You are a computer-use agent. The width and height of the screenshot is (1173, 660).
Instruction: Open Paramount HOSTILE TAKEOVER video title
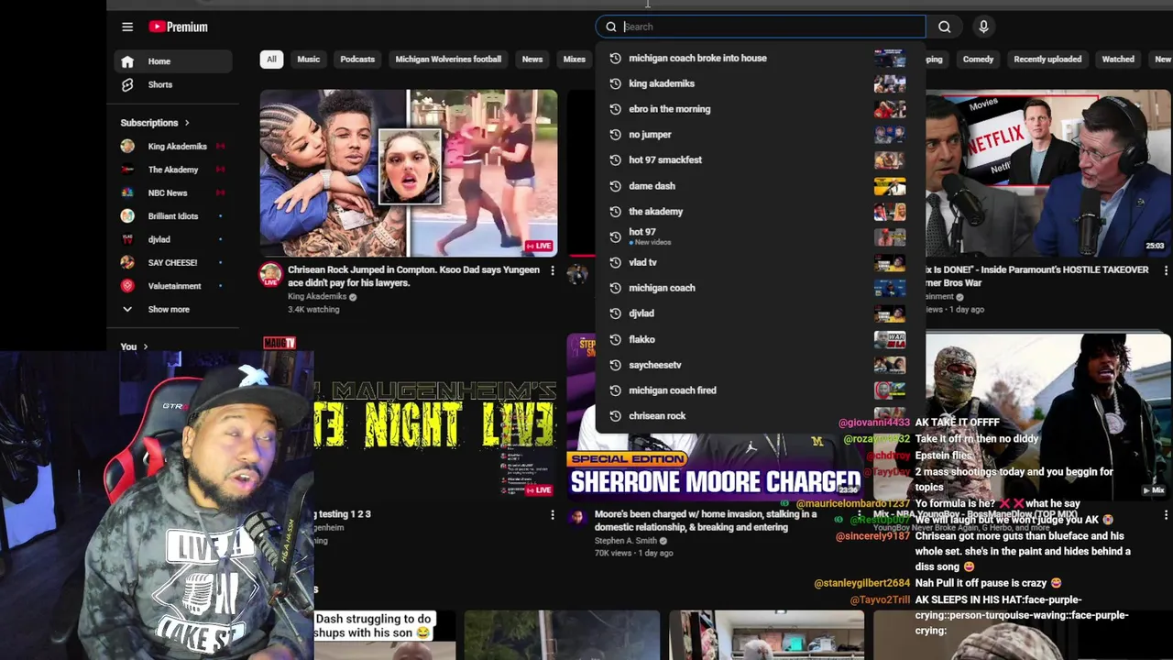[1036, 276]
